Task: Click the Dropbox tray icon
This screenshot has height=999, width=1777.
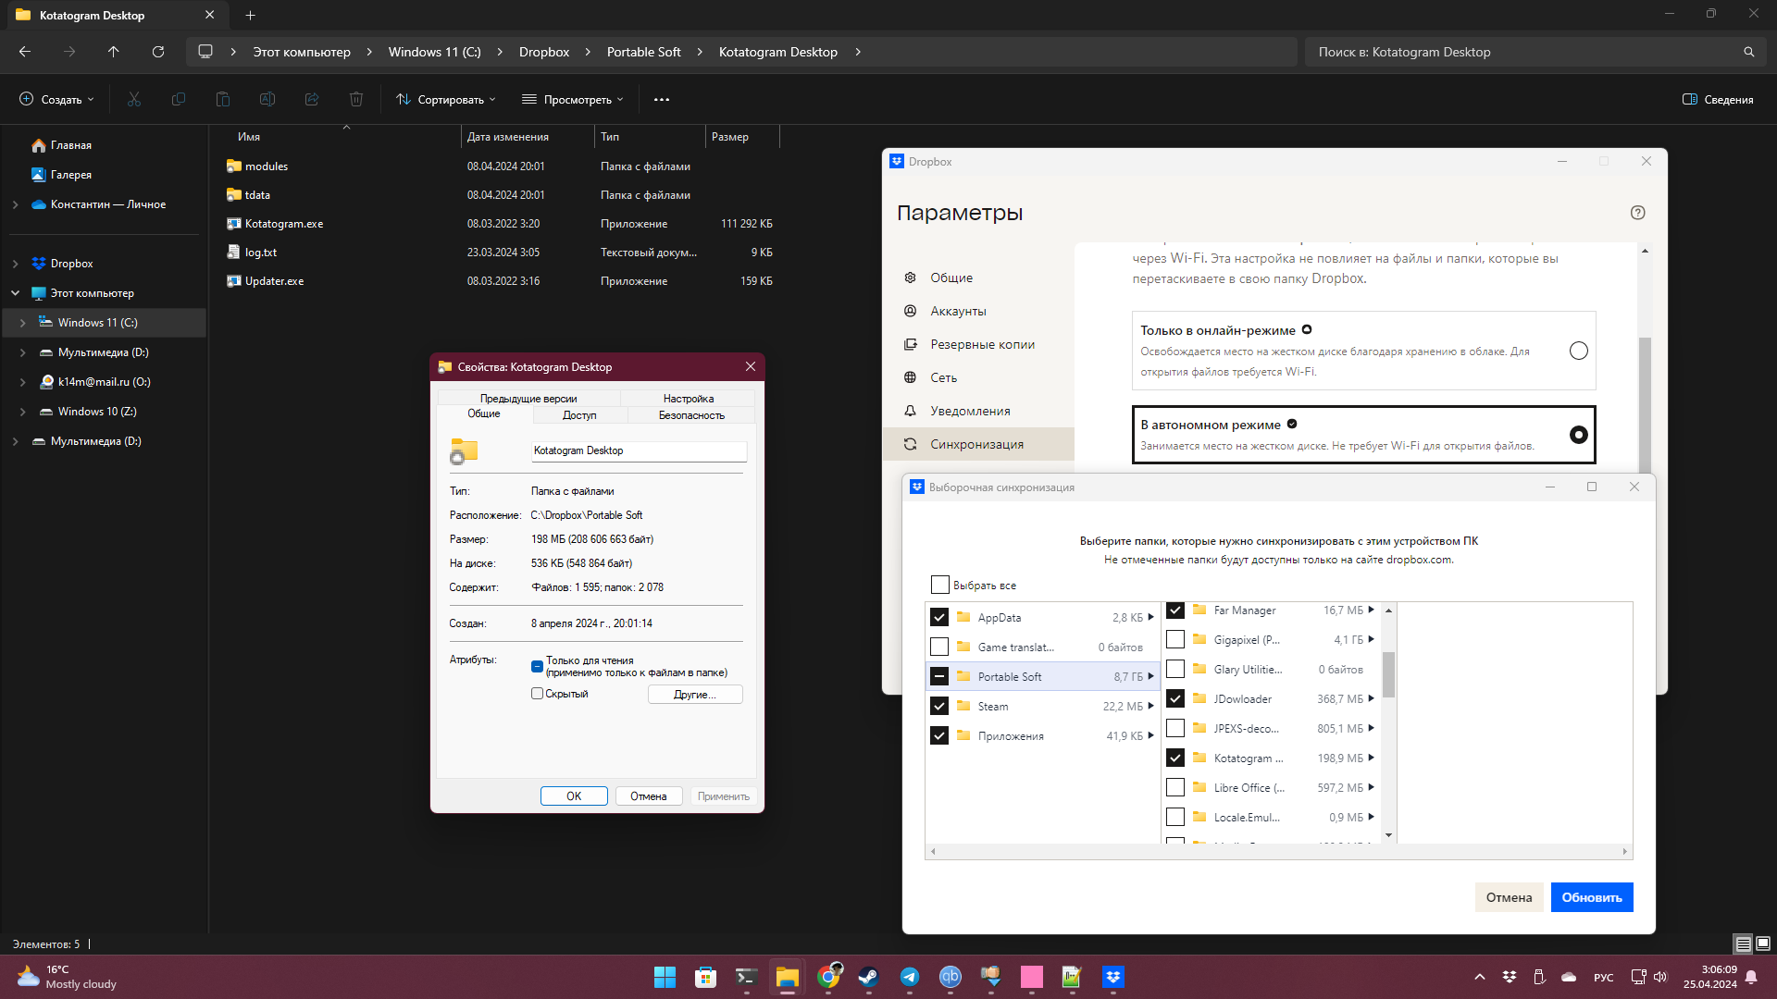Action: (x=1510, y=977)
